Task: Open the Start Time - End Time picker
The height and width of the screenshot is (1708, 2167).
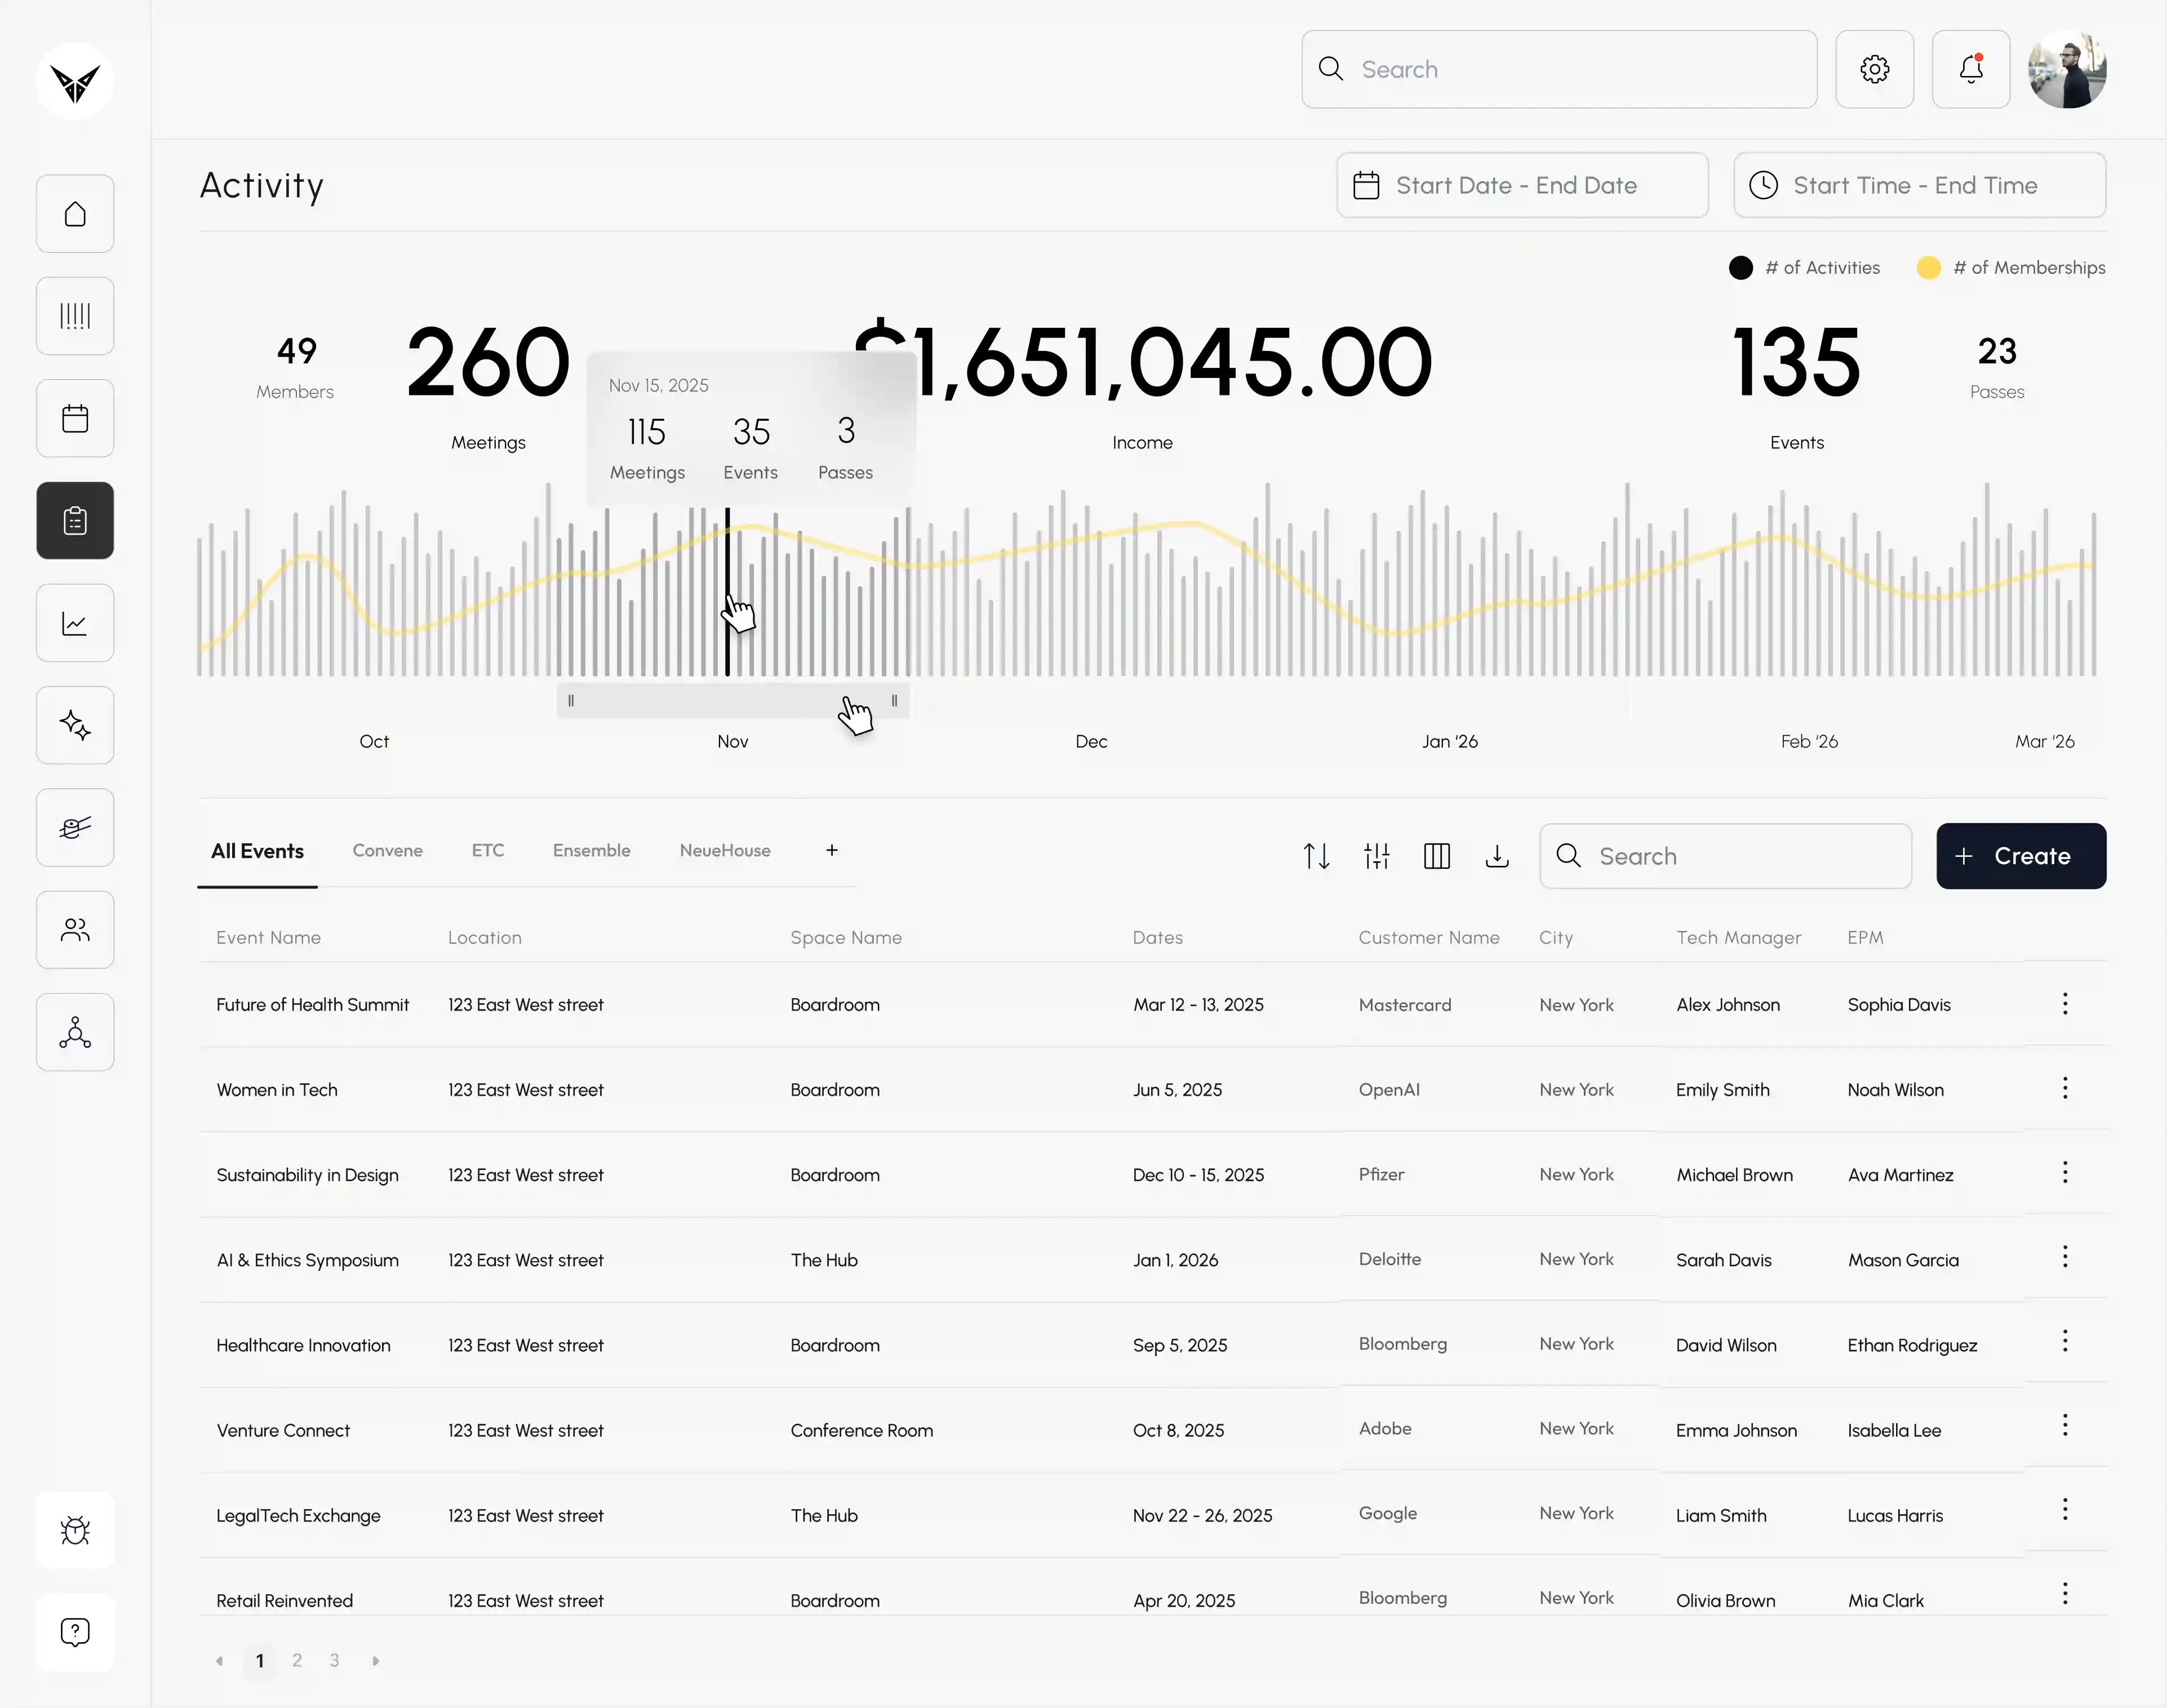Action: tap(1919, 185)
